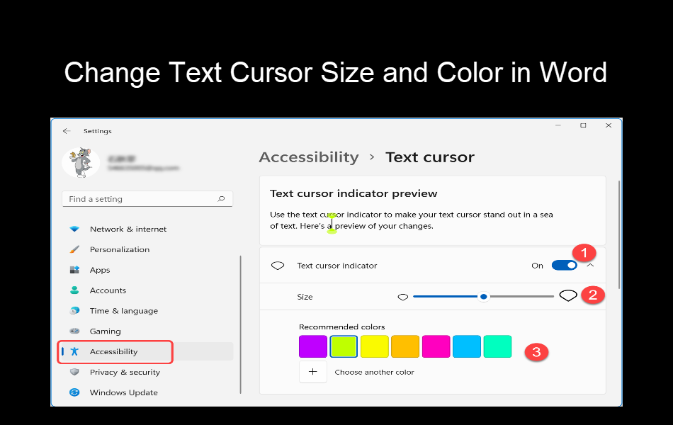Open the Apps settings page
This screenshot has height=425, width=673.
point(100,270)
